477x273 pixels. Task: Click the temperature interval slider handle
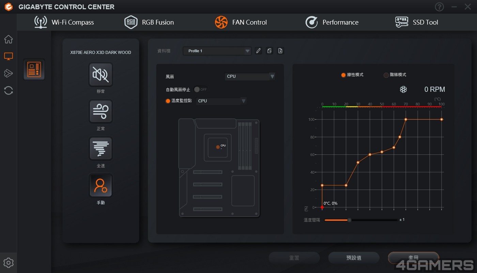(349, 220)
